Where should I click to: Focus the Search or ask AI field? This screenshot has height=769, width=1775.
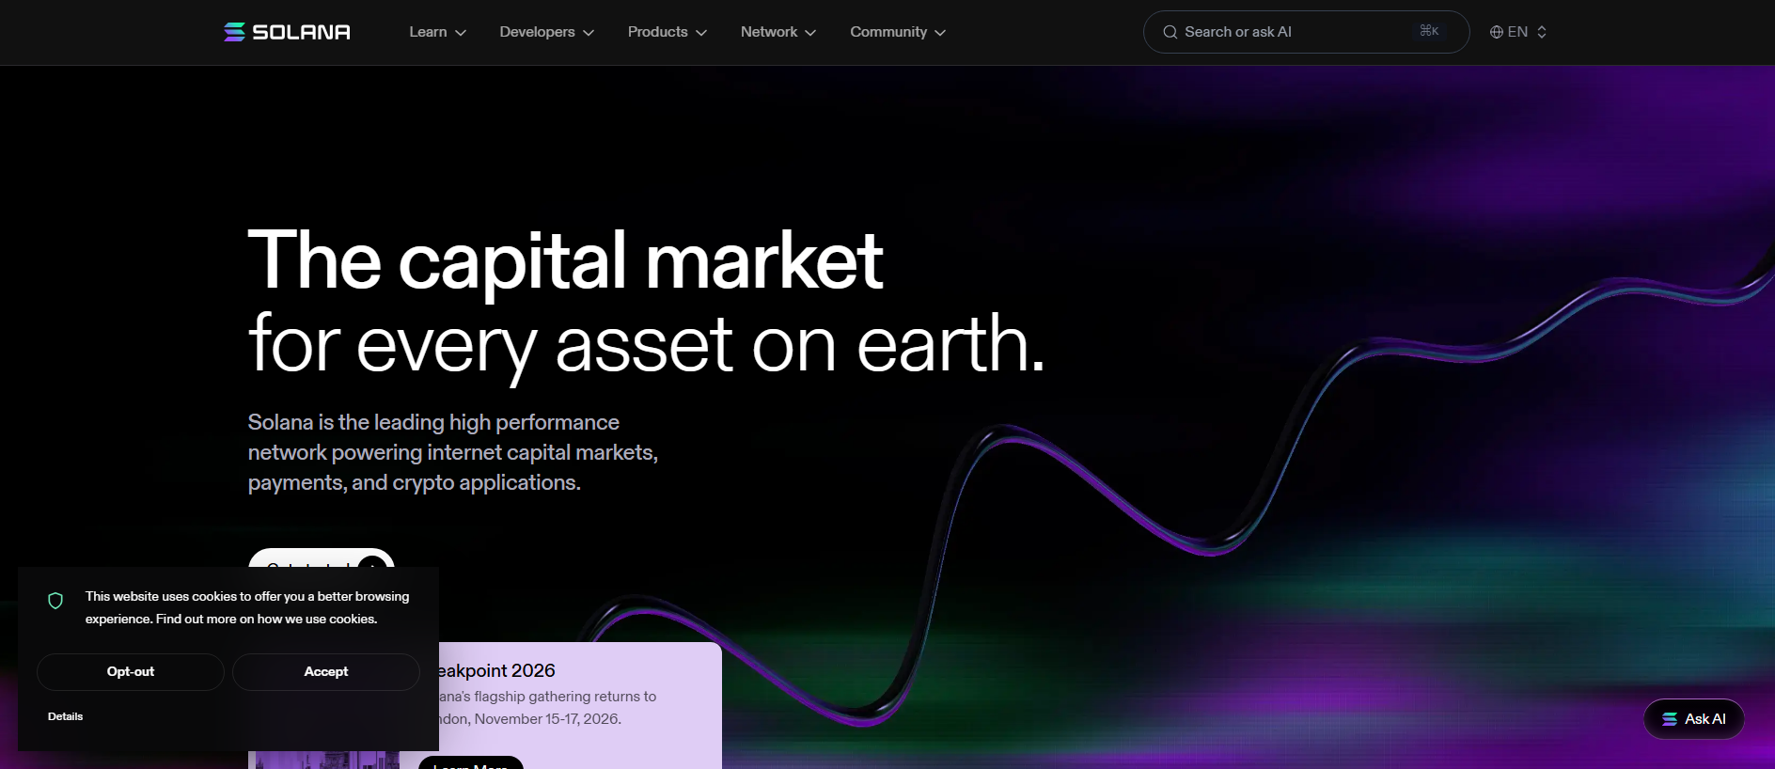tap(1306, 32)
